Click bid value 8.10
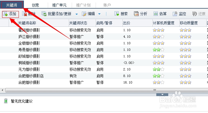 [x=127, y=76]
